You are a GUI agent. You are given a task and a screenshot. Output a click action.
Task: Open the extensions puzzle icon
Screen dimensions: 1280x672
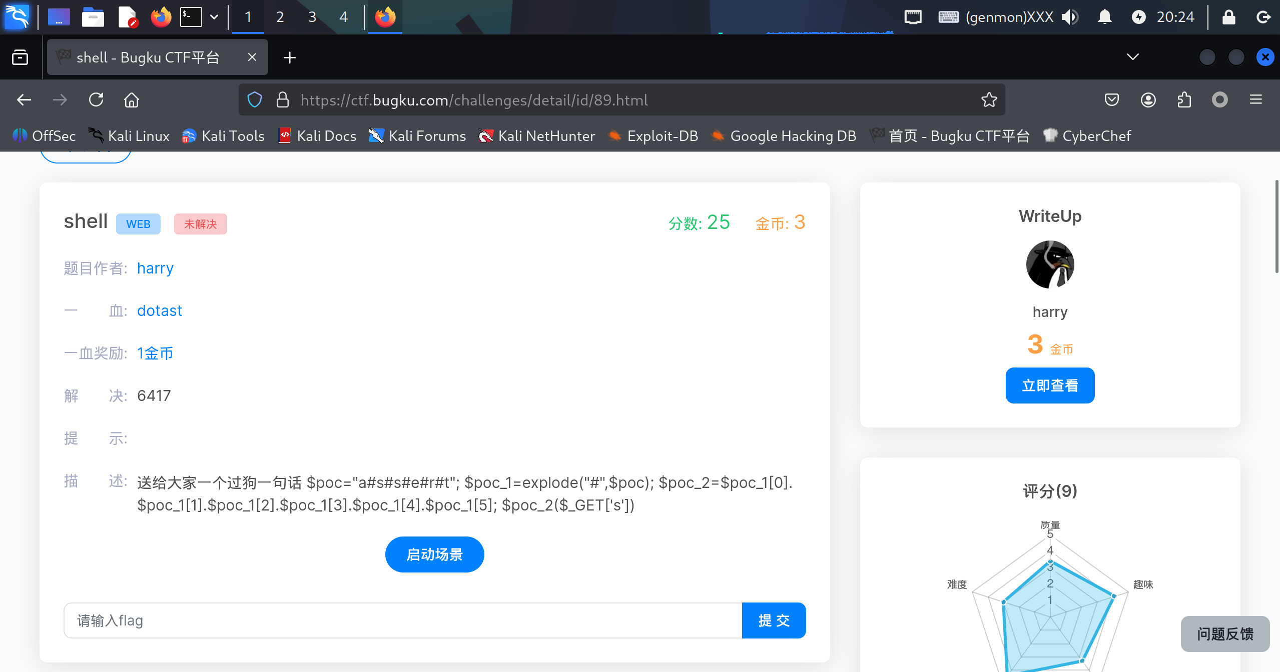point(1184,100)
